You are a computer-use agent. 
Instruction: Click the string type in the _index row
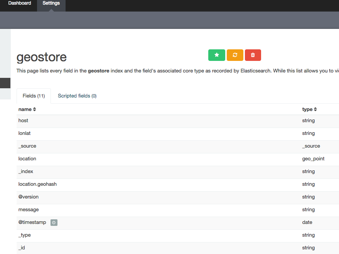pyautogui.click(x=309, y=172)
